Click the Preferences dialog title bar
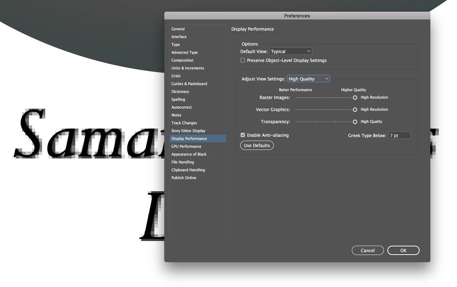Screen dimensions: 457x287 pyautogui.click(x=297, y=16)
